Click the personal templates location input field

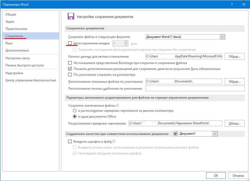(x=183, y=89)
